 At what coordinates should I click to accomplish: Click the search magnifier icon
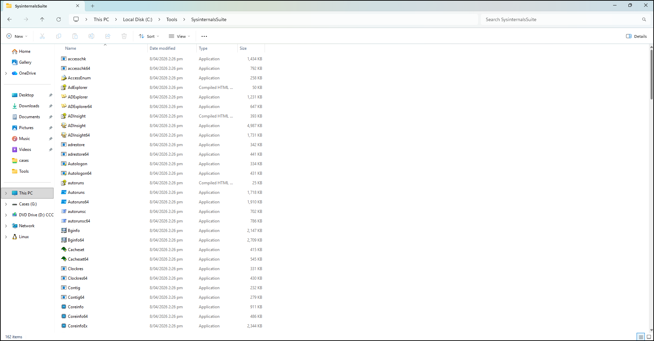pyautogui.click(x=644, y=19)
